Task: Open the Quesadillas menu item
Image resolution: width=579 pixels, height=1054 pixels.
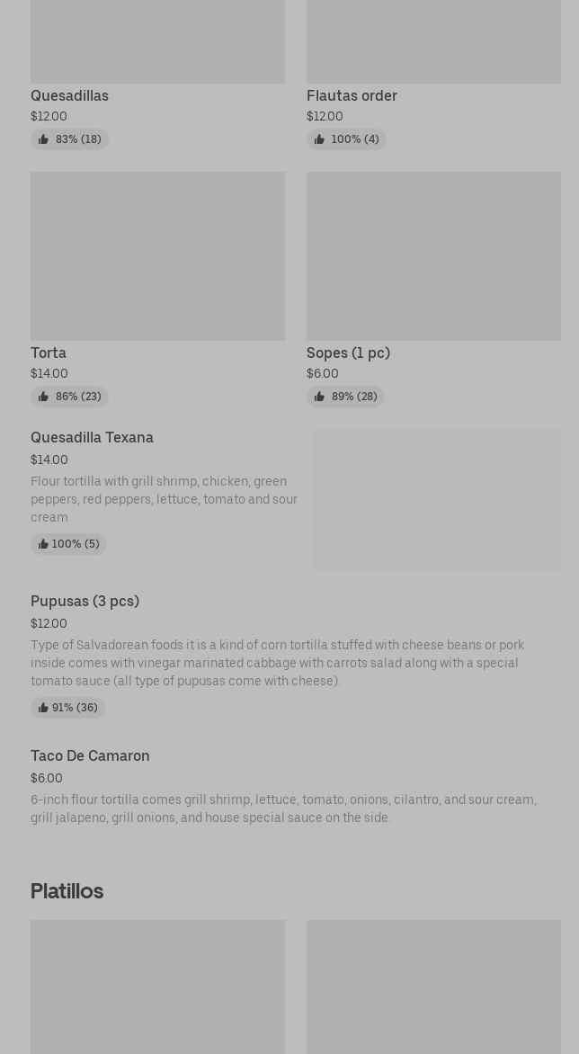Action: (69, 95)
